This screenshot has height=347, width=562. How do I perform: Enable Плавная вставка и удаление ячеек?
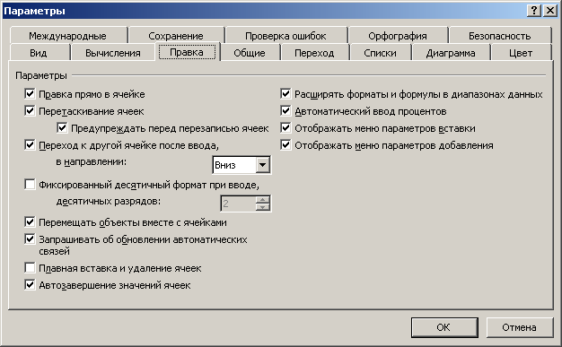coord(30,268)
